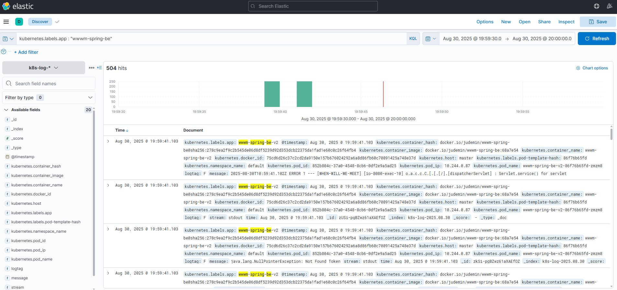Expand the second document row
This screenshot has height=290, width=617.
108,185
